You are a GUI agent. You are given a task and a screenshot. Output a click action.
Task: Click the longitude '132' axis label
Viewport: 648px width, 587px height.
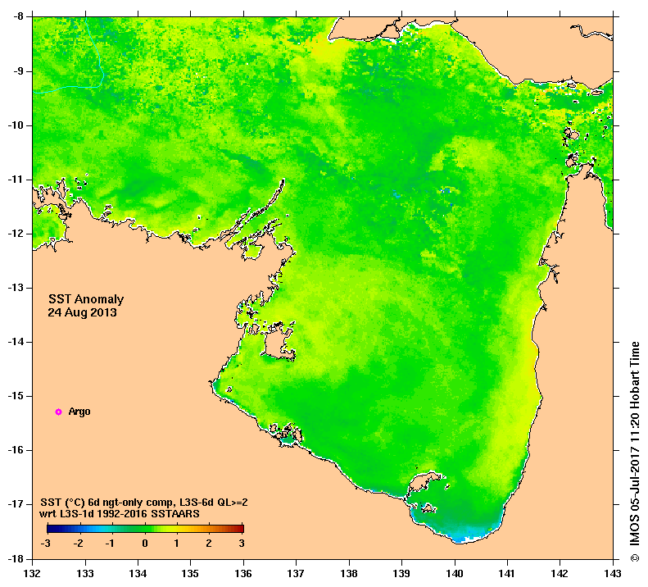[x=33, y=573]
